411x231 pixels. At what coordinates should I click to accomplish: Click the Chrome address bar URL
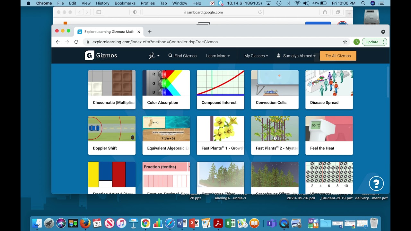click(x=155, y=42)
